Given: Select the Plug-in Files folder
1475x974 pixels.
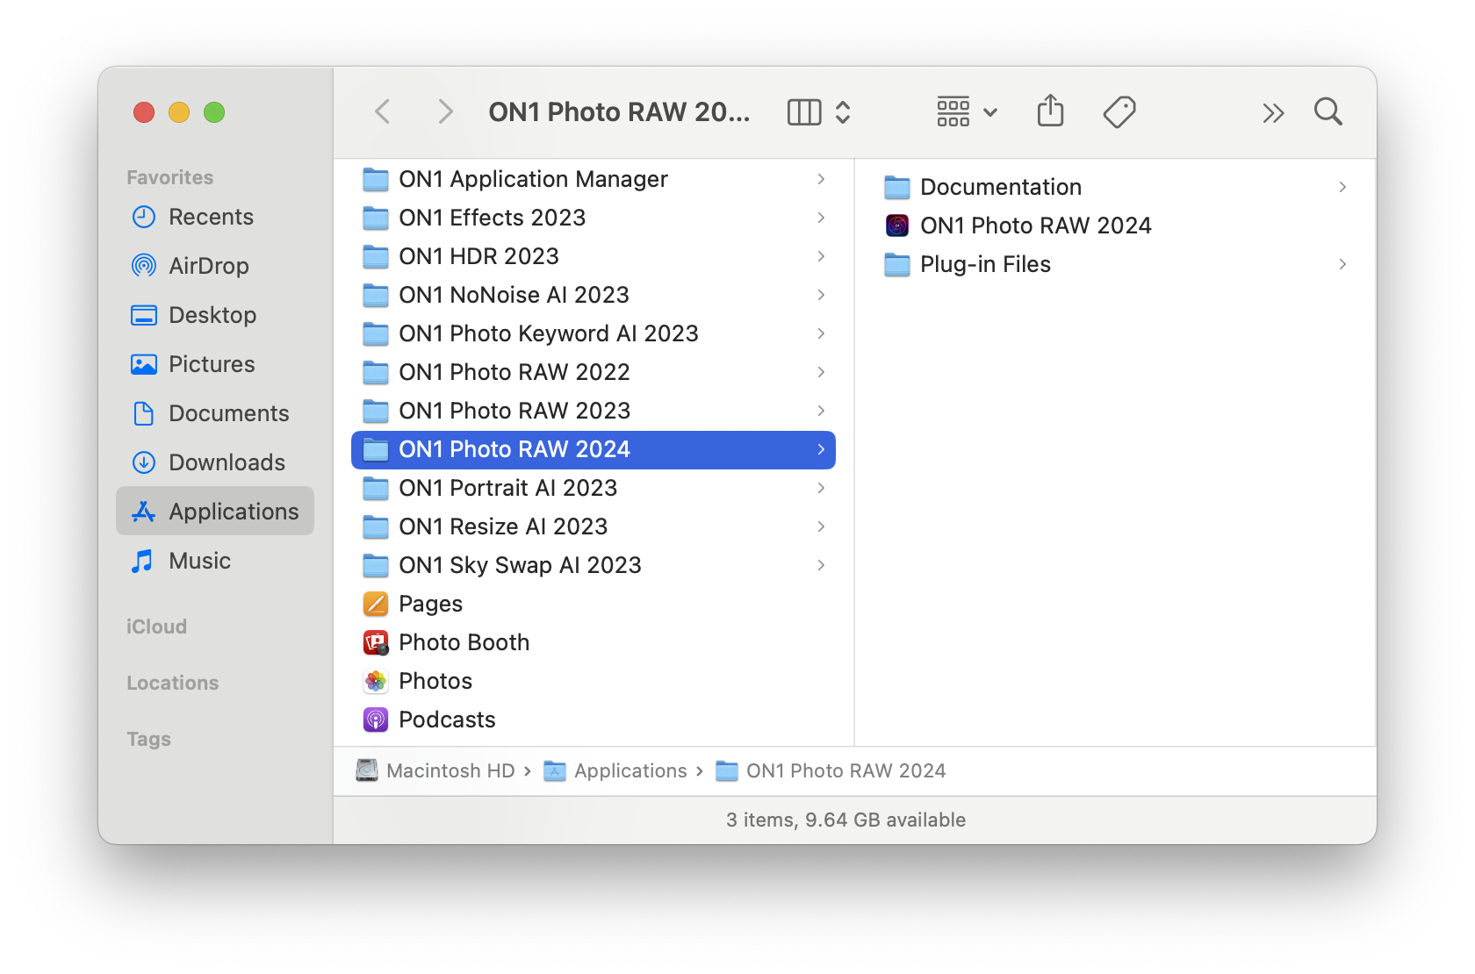Looking at the screenshot, I should point(1115,264).
